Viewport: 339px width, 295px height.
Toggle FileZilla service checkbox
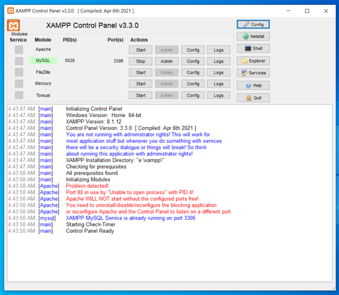19,72
